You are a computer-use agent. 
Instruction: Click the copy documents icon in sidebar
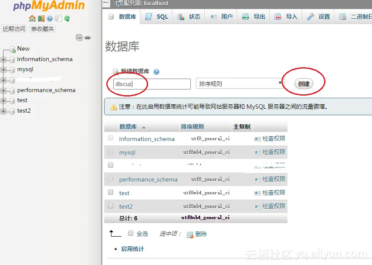tap(58, 18)
